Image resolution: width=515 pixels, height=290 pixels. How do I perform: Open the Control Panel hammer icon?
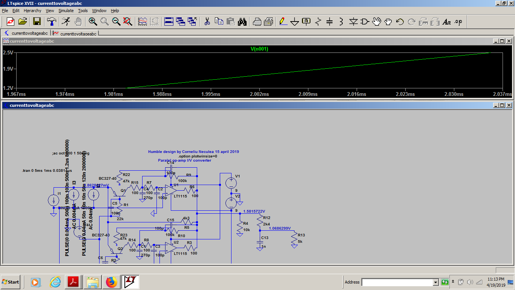click(x=52, y=22)
